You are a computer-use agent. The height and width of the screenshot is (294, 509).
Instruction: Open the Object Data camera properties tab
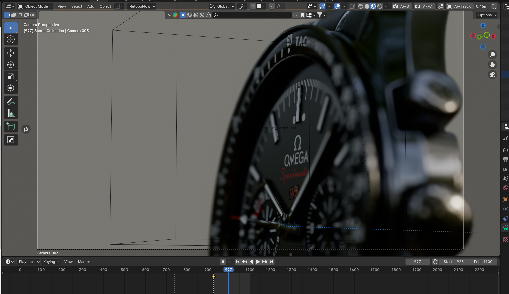[506, 228]
